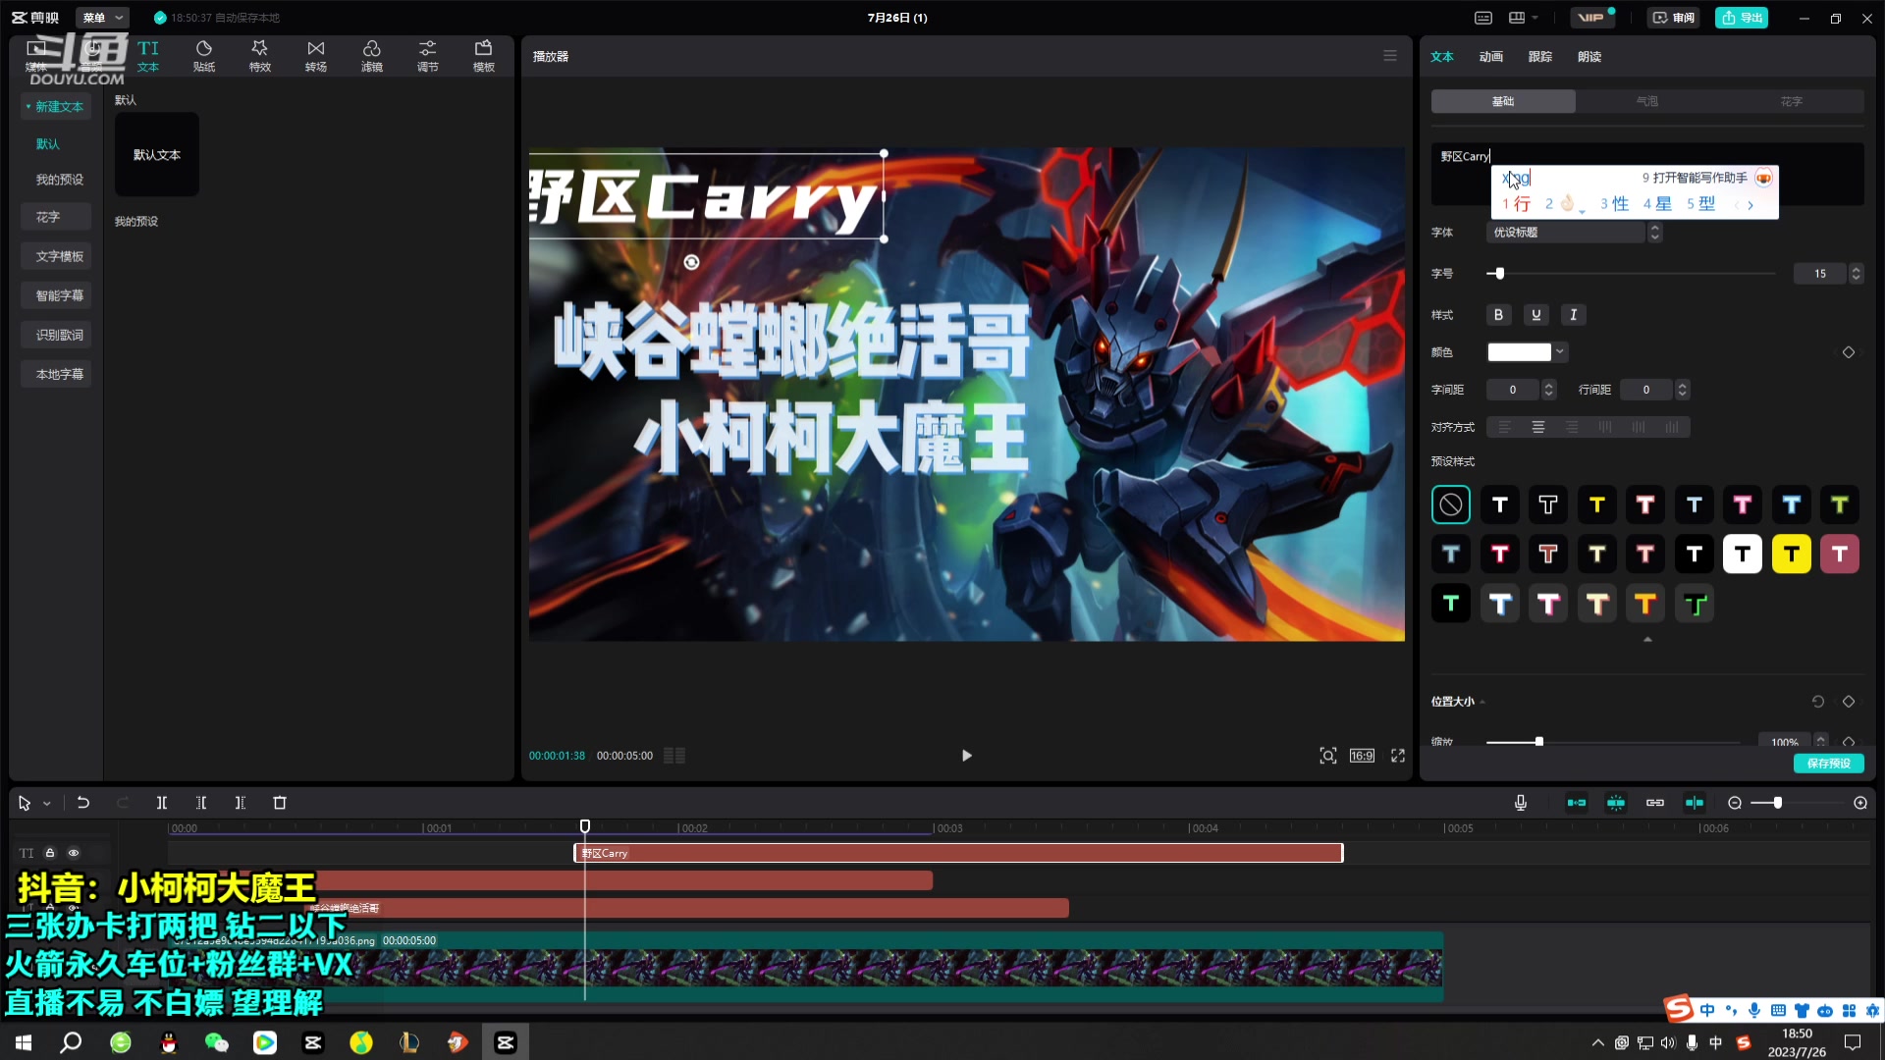Click the preview zoom-fit focus icon
Viewport: 1885px width, 1060px height.
click(x=1328, y=756)
